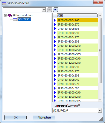
Task: Select row SP40-30-600x270
Action: [x=77, y=71]
